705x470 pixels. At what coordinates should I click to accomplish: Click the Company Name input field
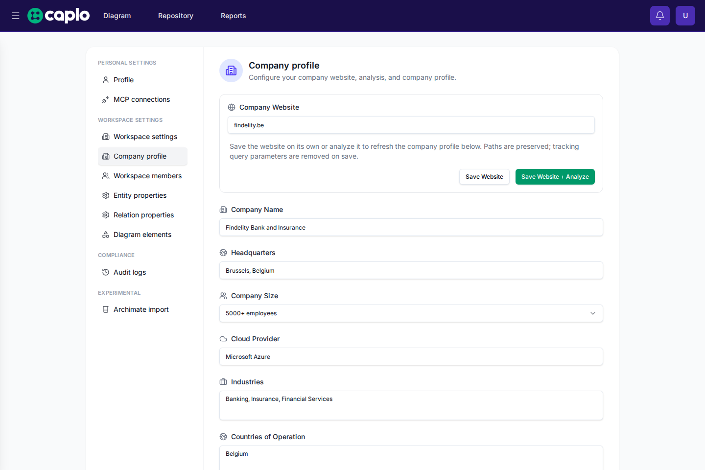(411, 227)
